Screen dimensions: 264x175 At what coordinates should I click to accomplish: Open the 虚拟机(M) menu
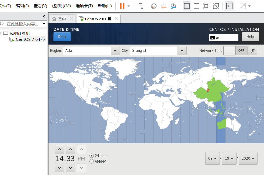tap(61, 6)
